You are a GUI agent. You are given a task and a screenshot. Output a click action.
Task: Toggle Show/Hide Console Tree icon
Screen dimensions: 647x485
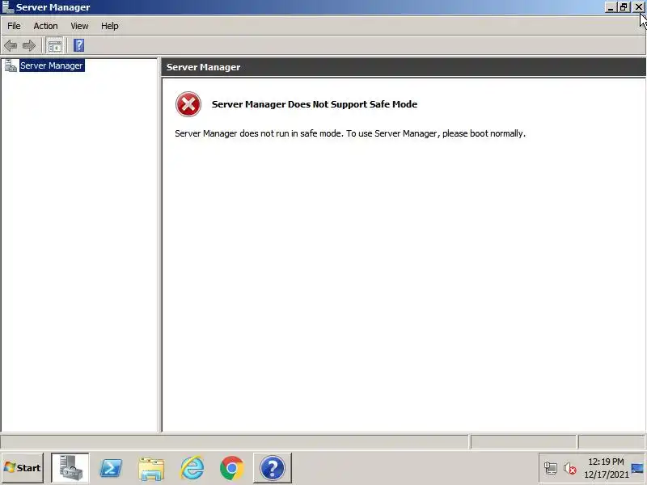click(54, 45)
